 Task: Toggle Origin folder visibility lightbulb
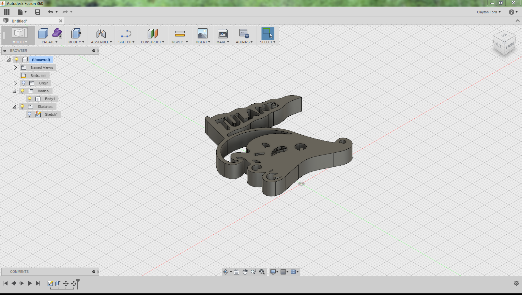click(23, 83)
